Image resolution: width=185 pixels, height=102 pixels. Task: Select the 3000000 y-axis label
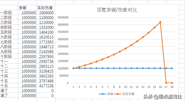point(63,39)
